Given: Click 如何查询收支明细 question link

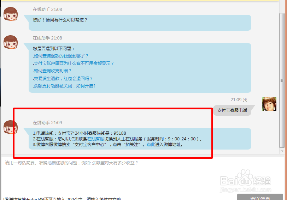Looking at the screenshot, I should [52, 71].
